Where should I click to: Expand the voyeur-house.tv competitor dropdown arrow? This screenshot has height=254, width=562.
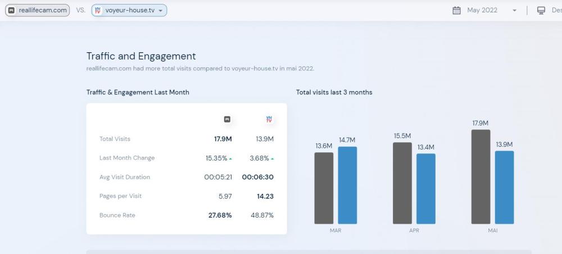161,10
